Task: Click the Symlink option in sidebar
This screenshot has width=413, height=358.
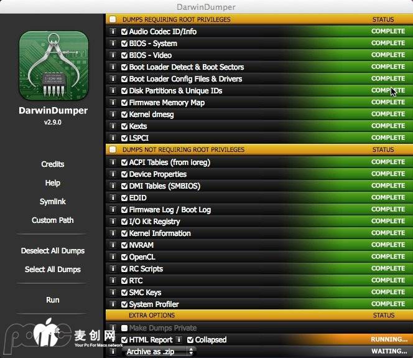Action: [53, 202]
